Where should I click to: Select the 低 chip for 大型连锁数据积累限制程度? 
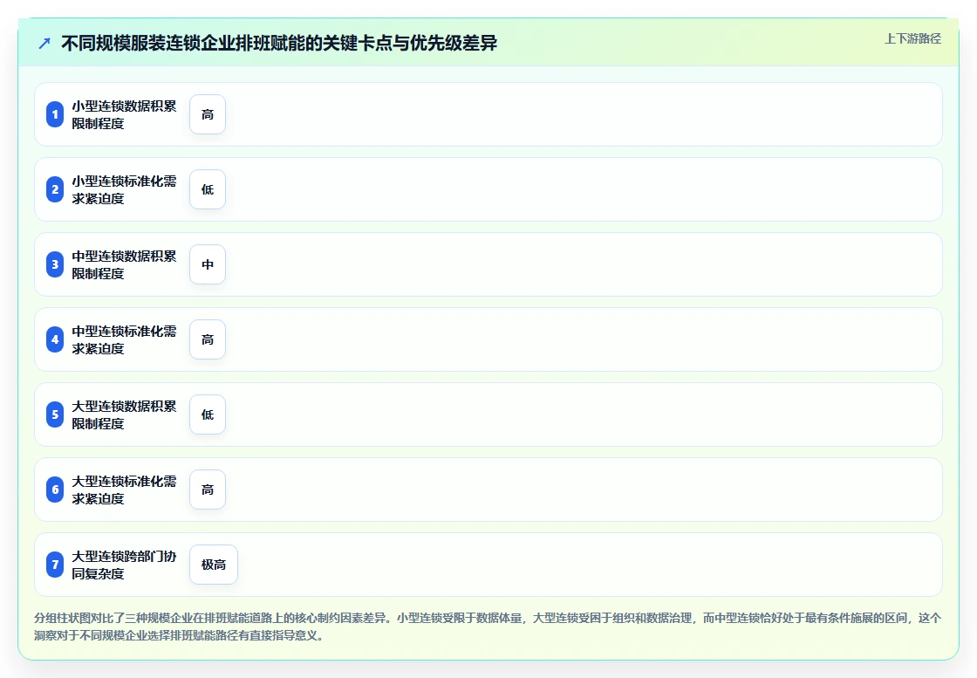[208, 415]
